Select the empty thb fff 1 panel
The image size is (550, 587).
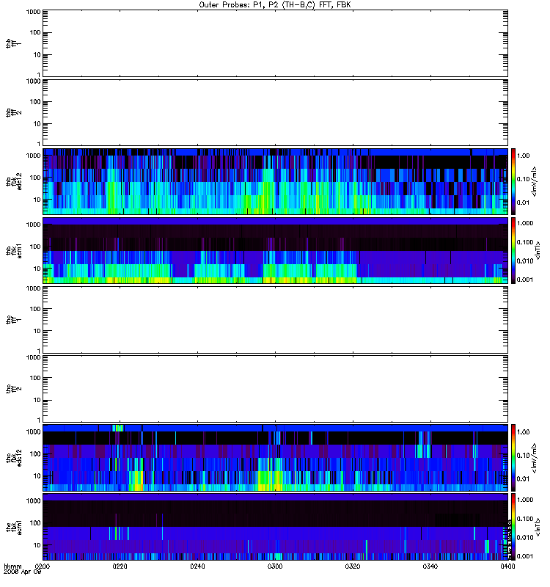click(275, 43)
